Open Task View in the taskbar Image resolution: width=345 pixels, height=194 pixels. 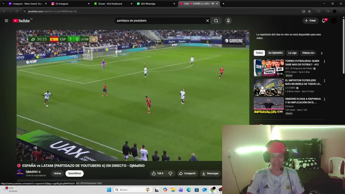tap(157, 190)
